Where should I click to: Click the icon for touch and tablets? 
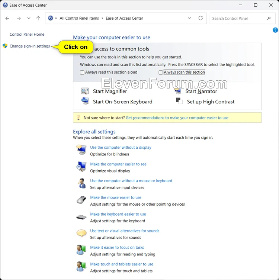coord(81,267)
